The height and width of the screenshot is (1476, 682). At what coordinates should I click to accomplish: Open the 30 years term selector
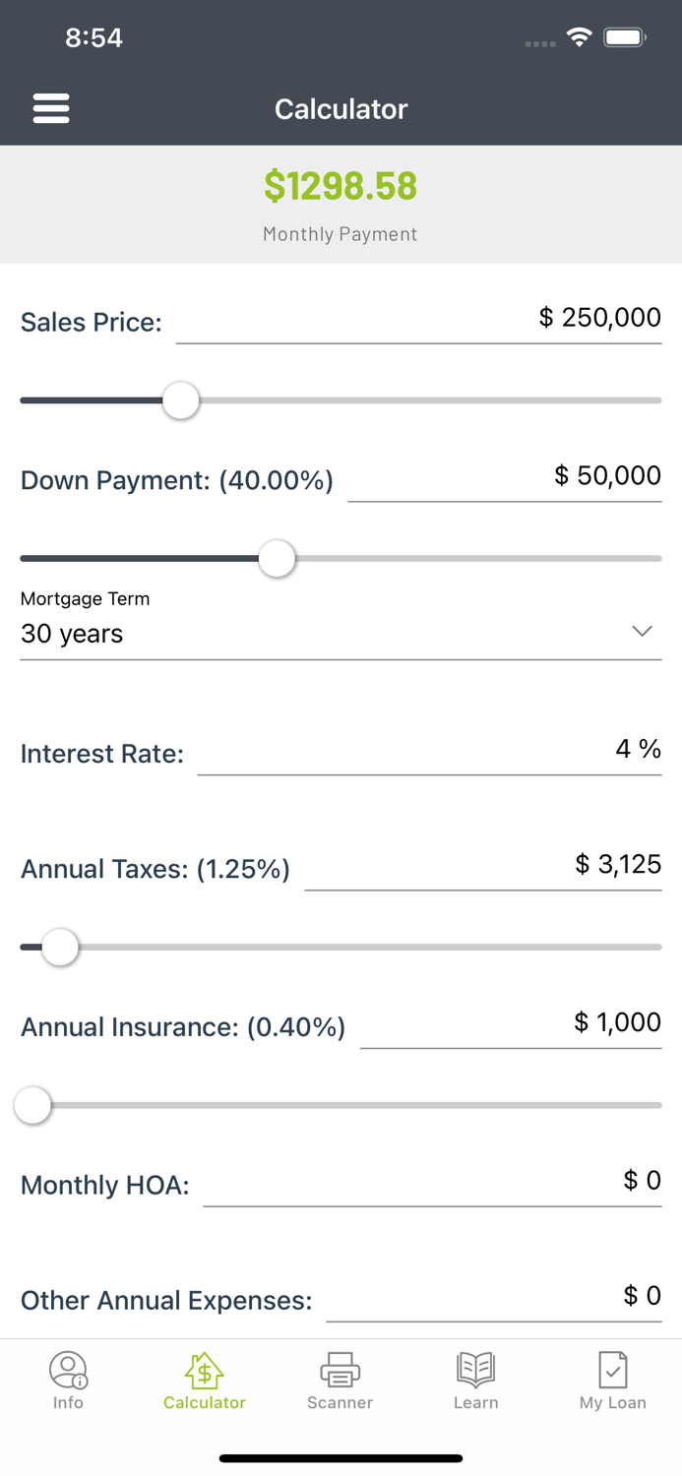[71, 635]
